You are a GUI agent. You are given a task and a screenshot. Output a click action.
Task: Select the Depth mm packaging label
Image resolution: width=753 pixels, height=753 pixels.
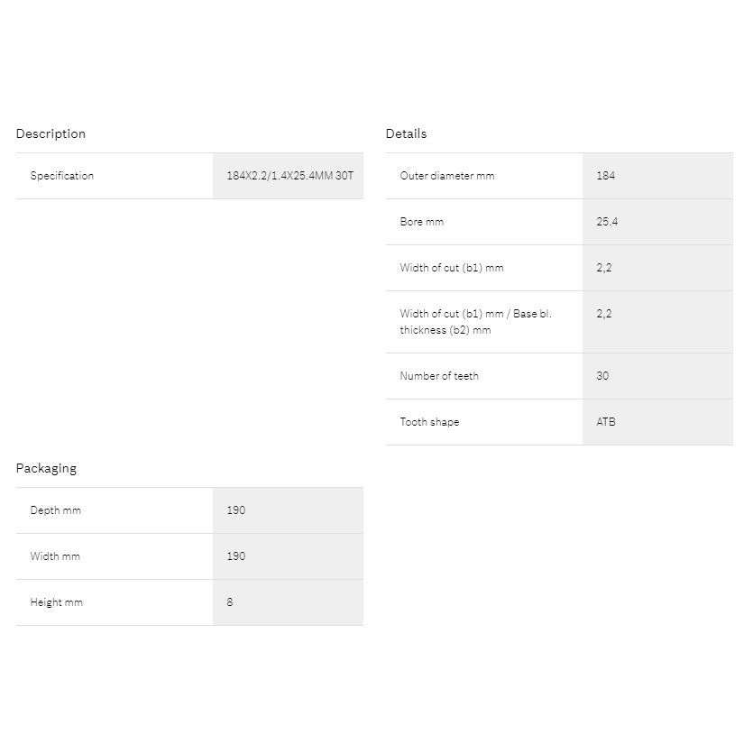point(55,510)
